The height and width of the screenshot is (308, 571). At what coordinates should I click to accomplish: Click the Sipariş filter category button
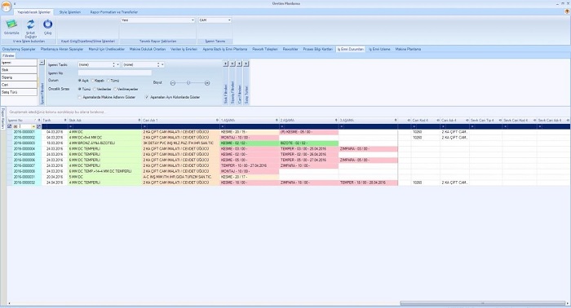[x=19, y=77]
